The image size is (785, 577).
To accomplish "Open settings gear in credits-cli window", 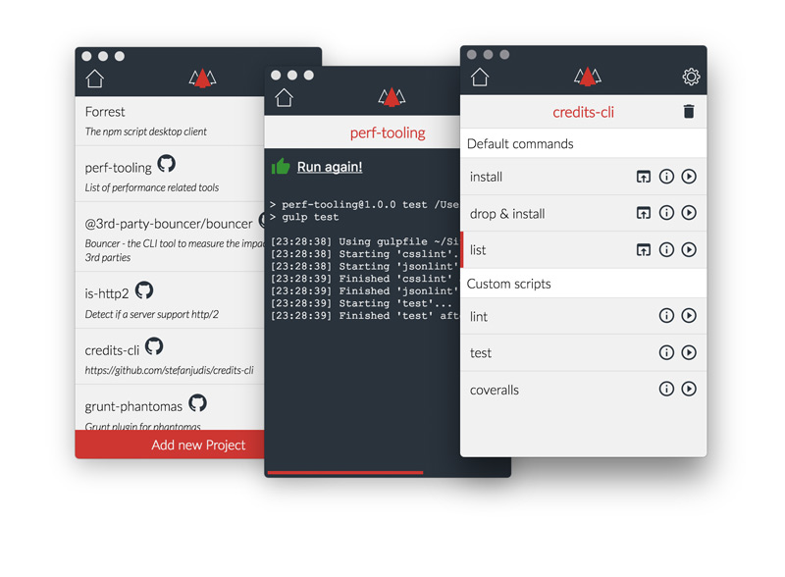I will point(691,77).
